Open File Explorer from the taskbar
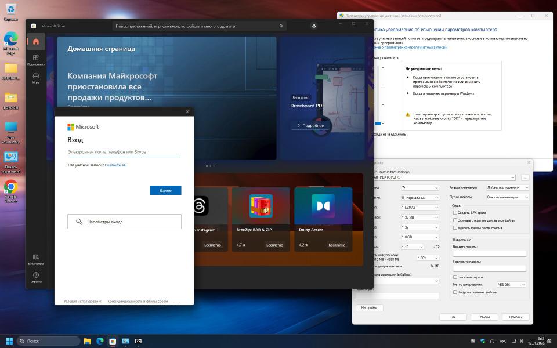This screenshot has width=557, height=348. [x=87, y=341]
